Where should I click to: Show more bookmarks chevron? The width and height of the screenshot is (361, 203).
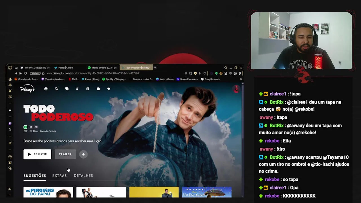(x=241, y=79)
